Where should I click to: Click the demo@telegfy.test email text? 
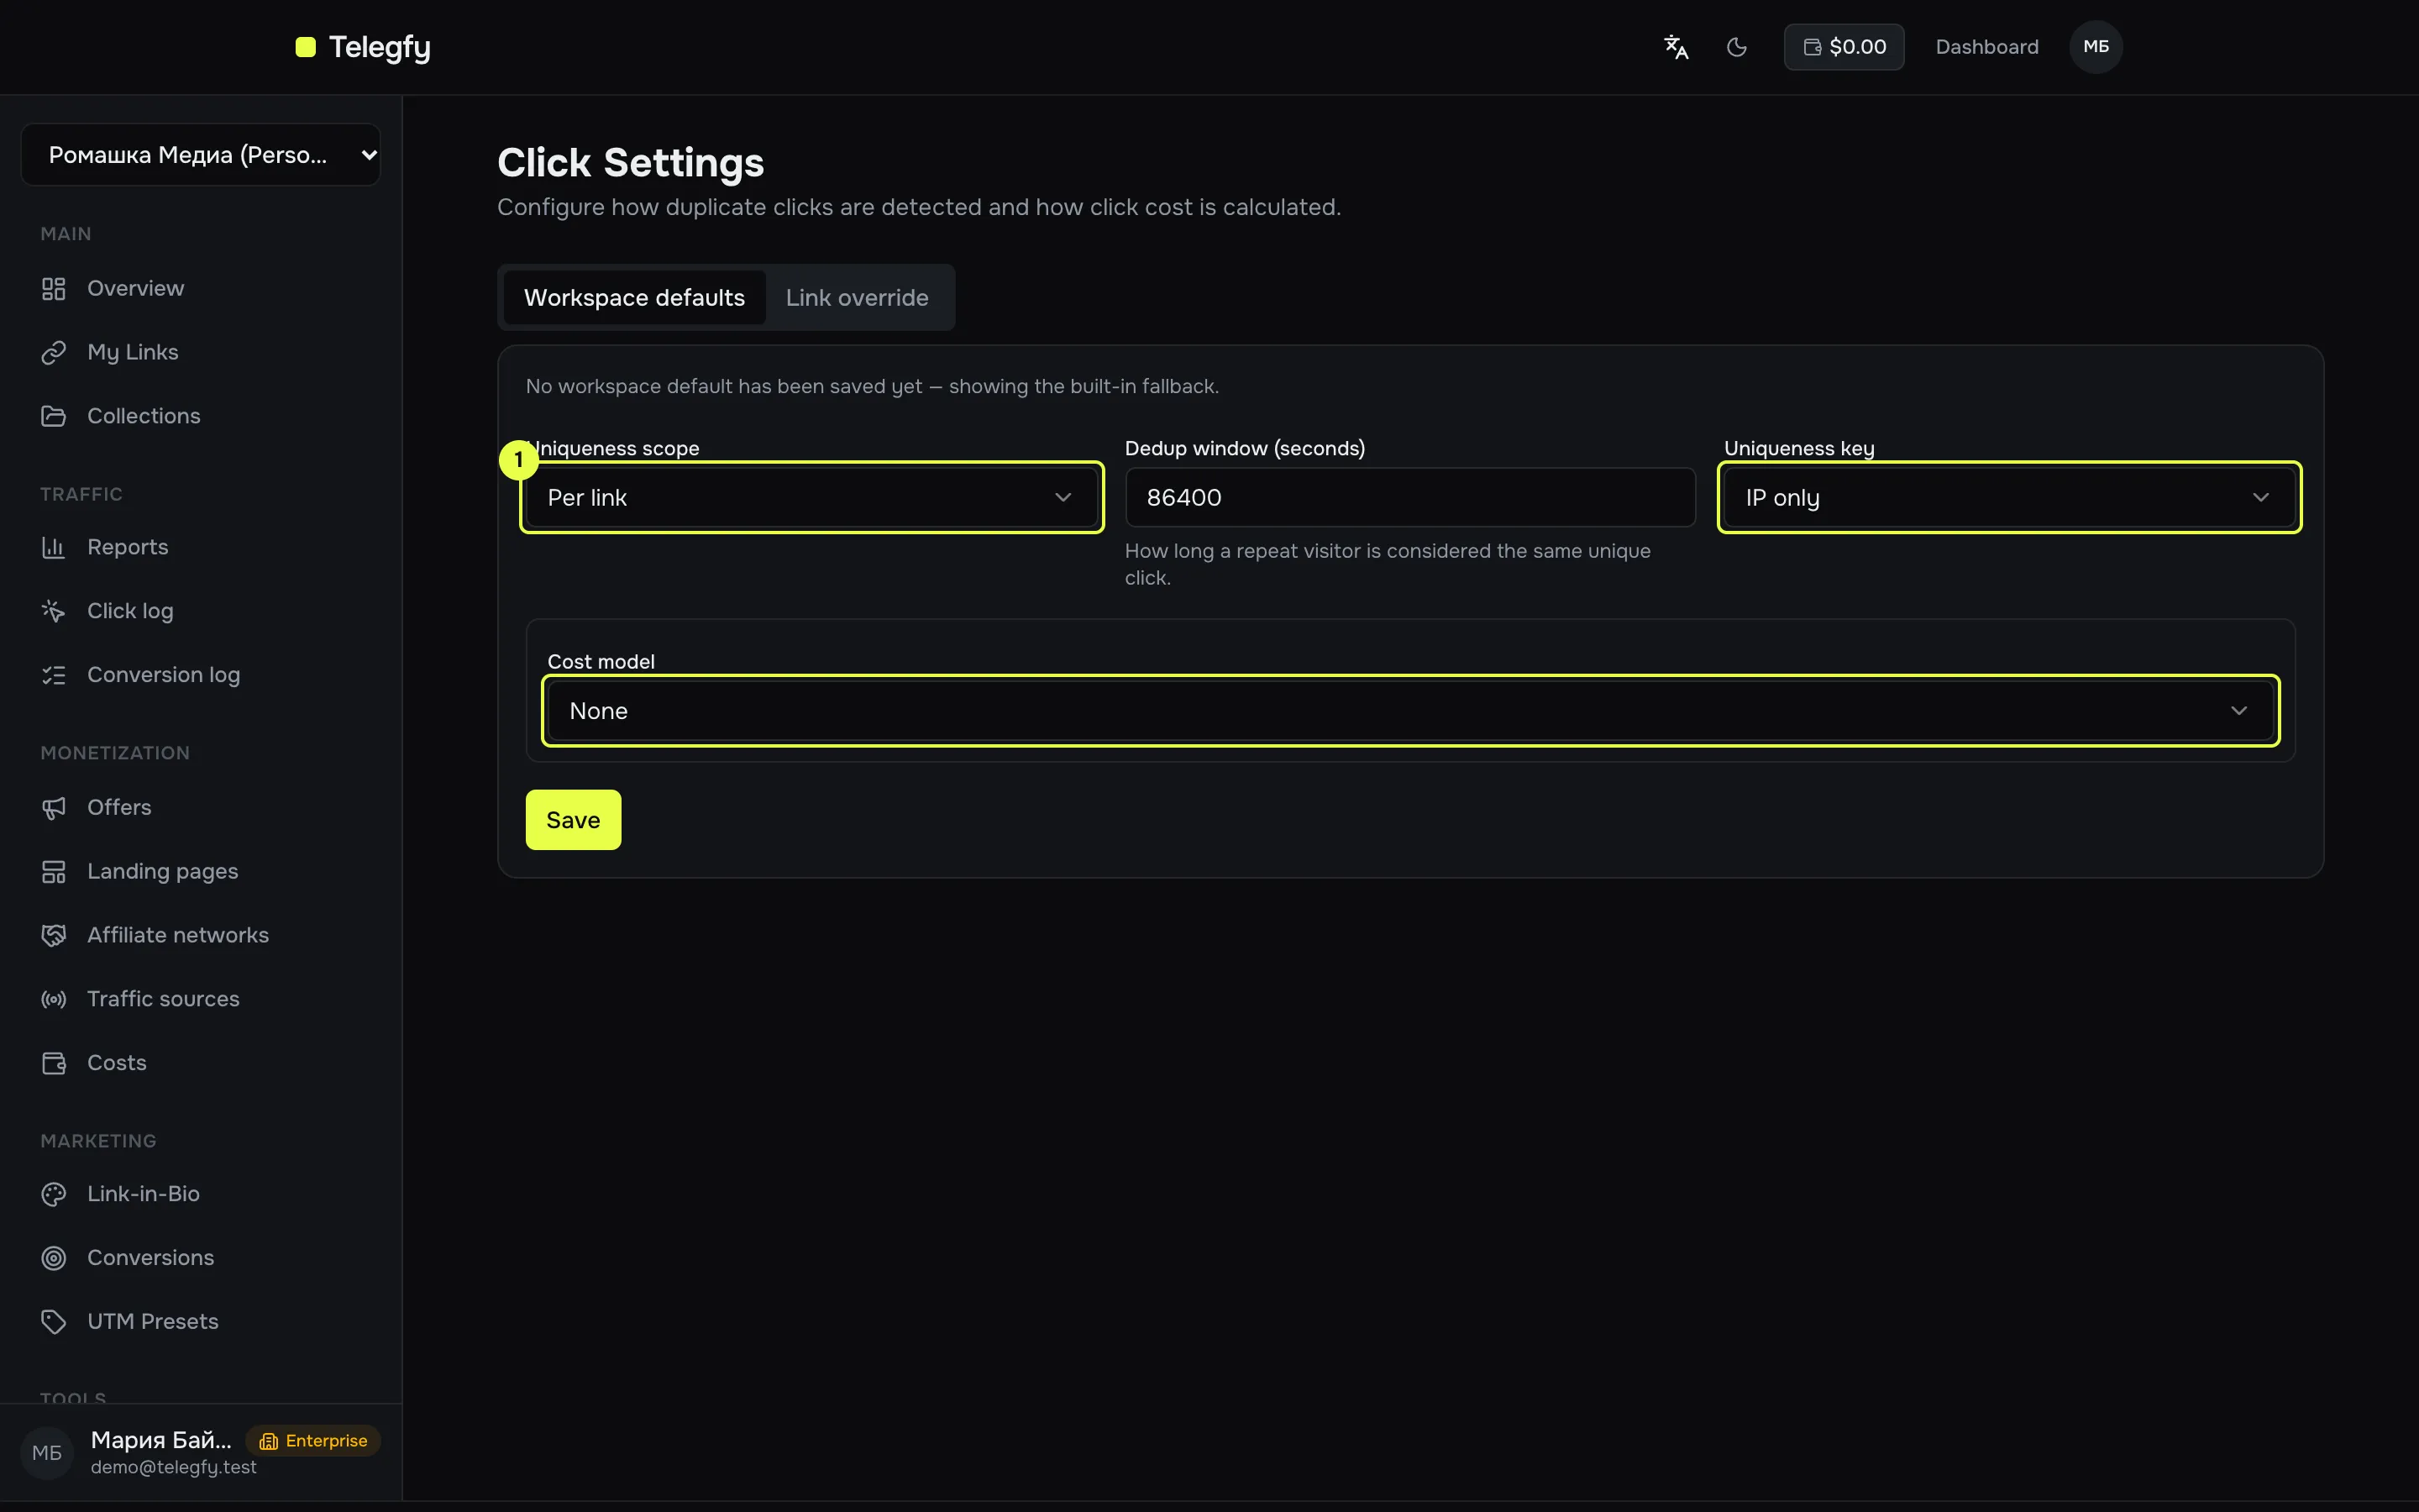pos(174,1467)
